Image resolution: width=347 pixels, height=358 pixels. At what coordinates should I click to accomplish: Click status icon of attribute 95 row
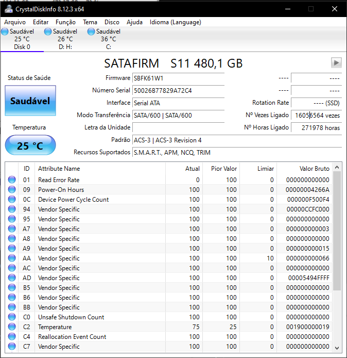[12, 219]
